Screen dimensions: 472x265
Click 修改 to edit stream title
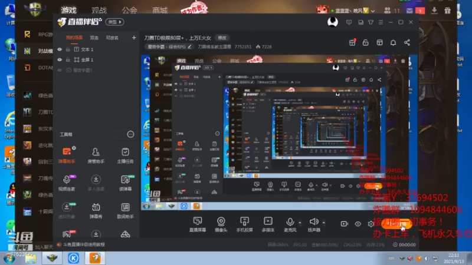point(222,38)
